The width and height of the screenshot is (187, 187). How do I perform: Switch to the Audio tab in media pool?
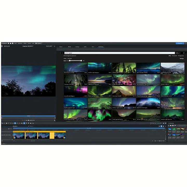pos(85,47)
